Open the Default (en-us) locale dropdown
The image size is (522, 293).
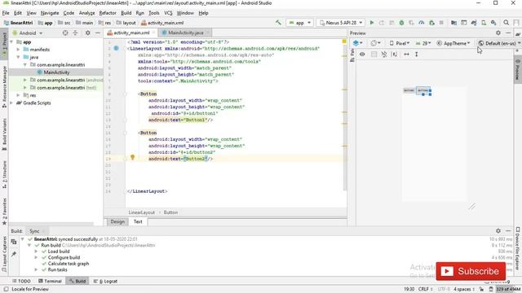(499, 43)
